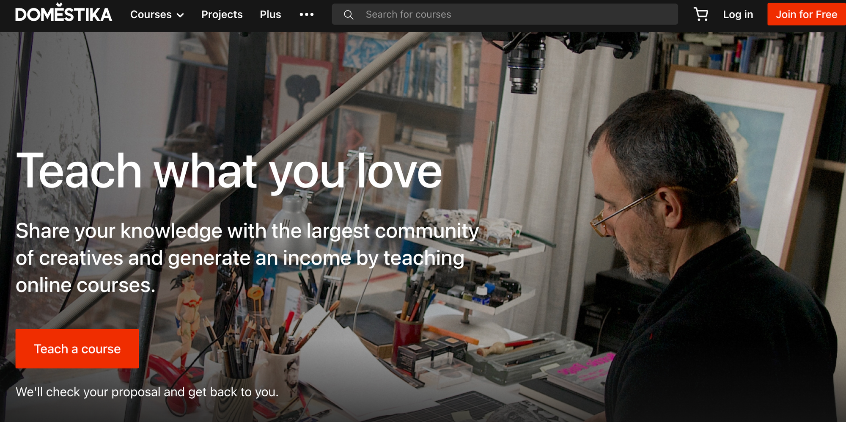Click the magnifying glass search icon
Viewport: 846px width, 422px height.
[x=349, y=15]
